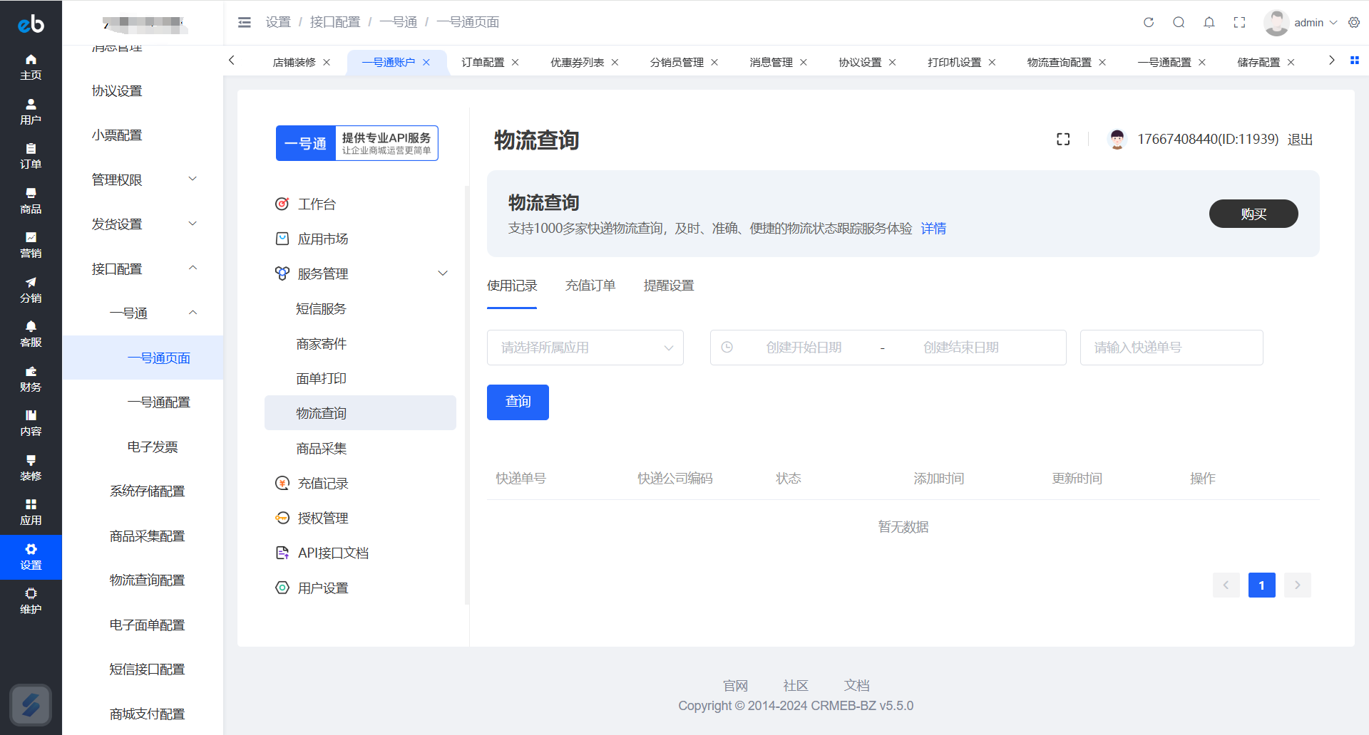The width and height of the screenshot is (1369, 735).
Task: Switch to the 提醒设置 tab
Action: point(669,286)
